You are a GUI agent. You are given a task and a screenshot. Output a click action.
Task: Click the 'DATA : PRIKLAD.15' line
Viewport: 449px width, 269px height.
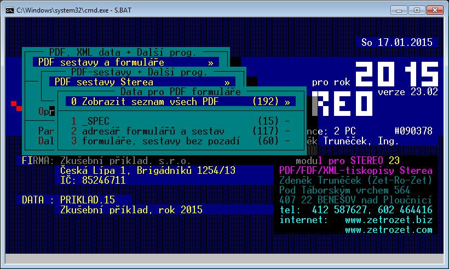click(68, 200)
